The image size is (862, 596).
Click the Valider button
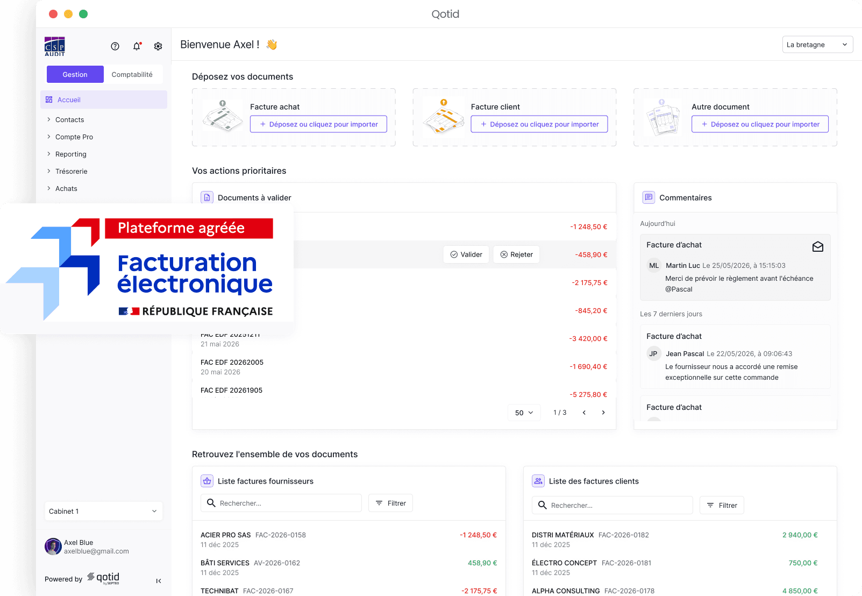pyautogui.click(x=466, y=254)
